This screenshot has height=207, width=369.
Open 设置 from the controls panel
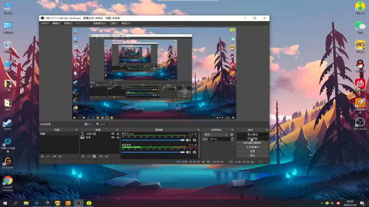click(x=252, y=151)
